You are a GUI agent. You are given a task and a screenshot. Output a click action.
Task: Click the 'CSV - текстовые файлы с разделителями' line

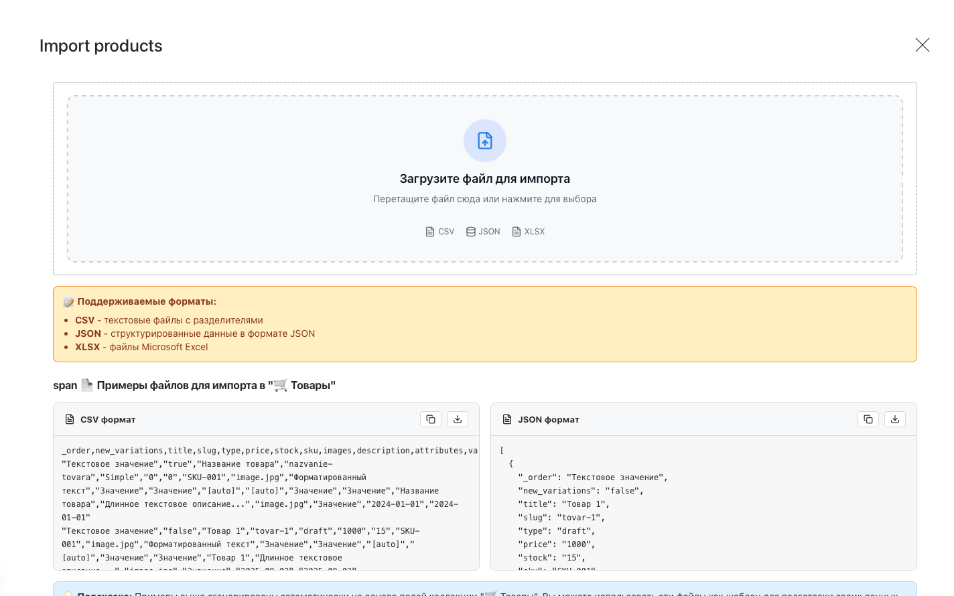(169, 320)
